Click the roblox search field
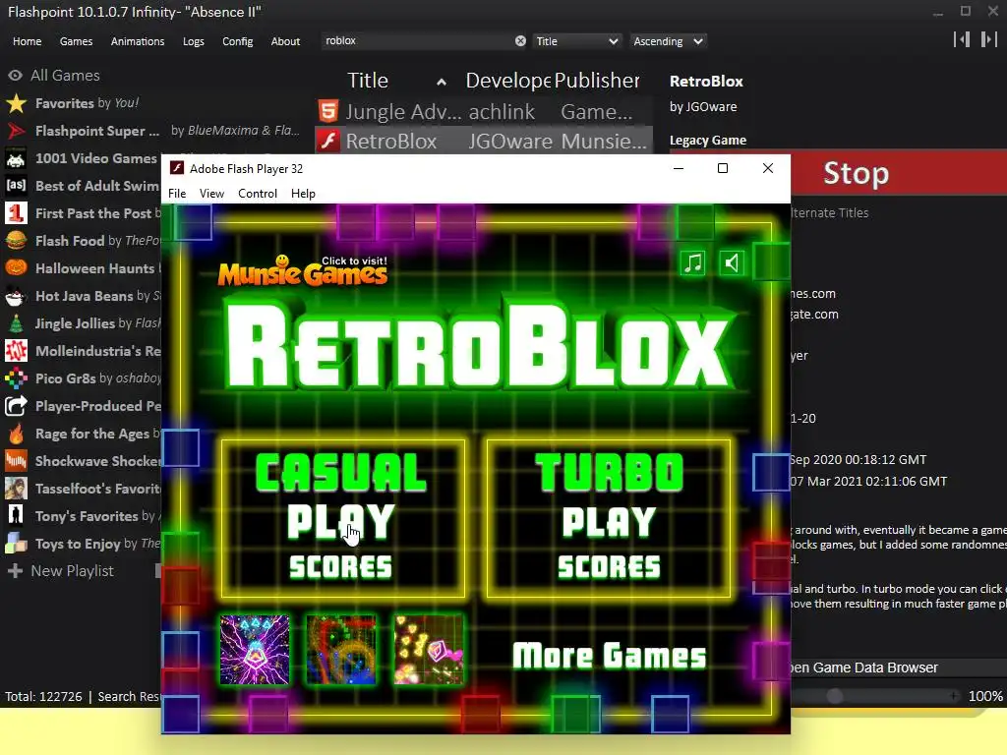Image resolution: width=1007 pixels, height=755 pixels. pyautogui.click(x=417, y=41)
